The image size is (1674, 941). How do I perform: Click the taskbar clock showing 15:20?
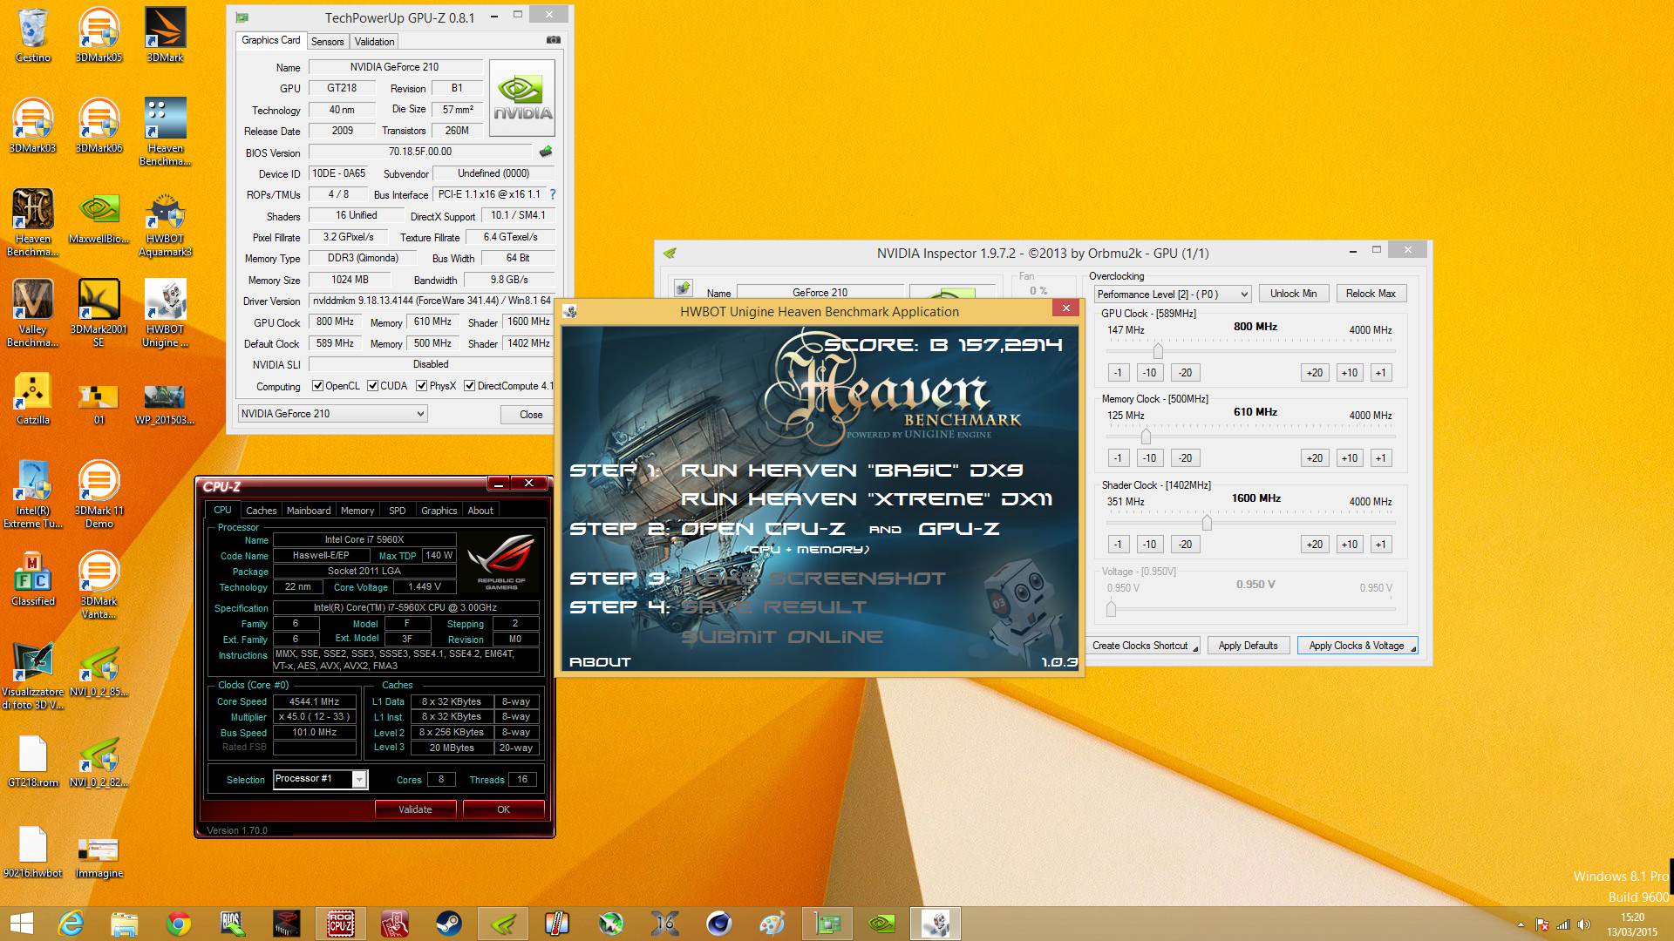(1632, 924)
